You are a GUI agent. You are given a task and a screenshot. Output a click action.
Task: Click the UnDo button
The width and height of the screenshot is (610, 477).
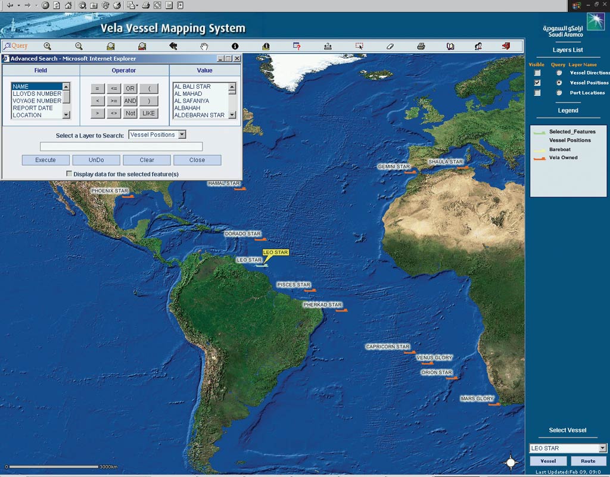pos(96,160)
